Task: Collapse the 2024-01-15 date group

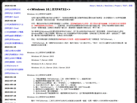Action: pos(10,47)
